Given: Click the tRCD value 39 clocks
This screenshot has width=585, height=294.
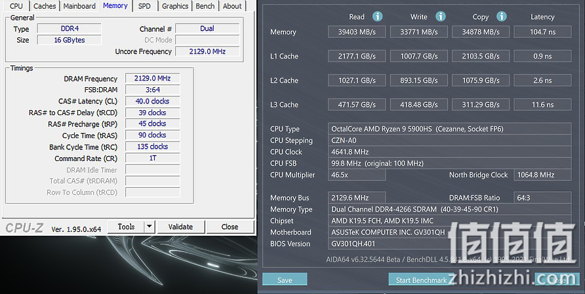Looking at the screenshot, I should click(x=153, y=113).
